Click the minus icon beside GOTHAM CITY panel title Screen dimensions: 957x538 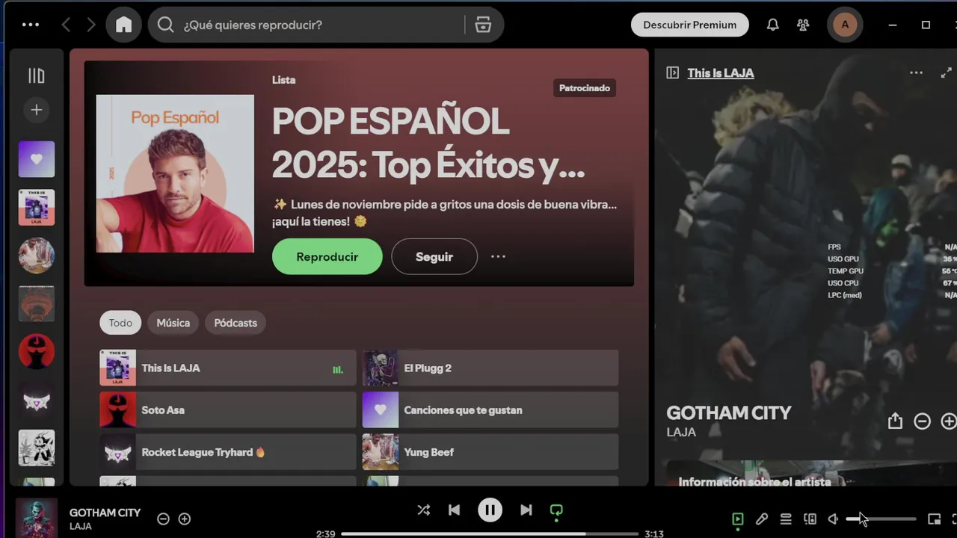coord(922,421)
